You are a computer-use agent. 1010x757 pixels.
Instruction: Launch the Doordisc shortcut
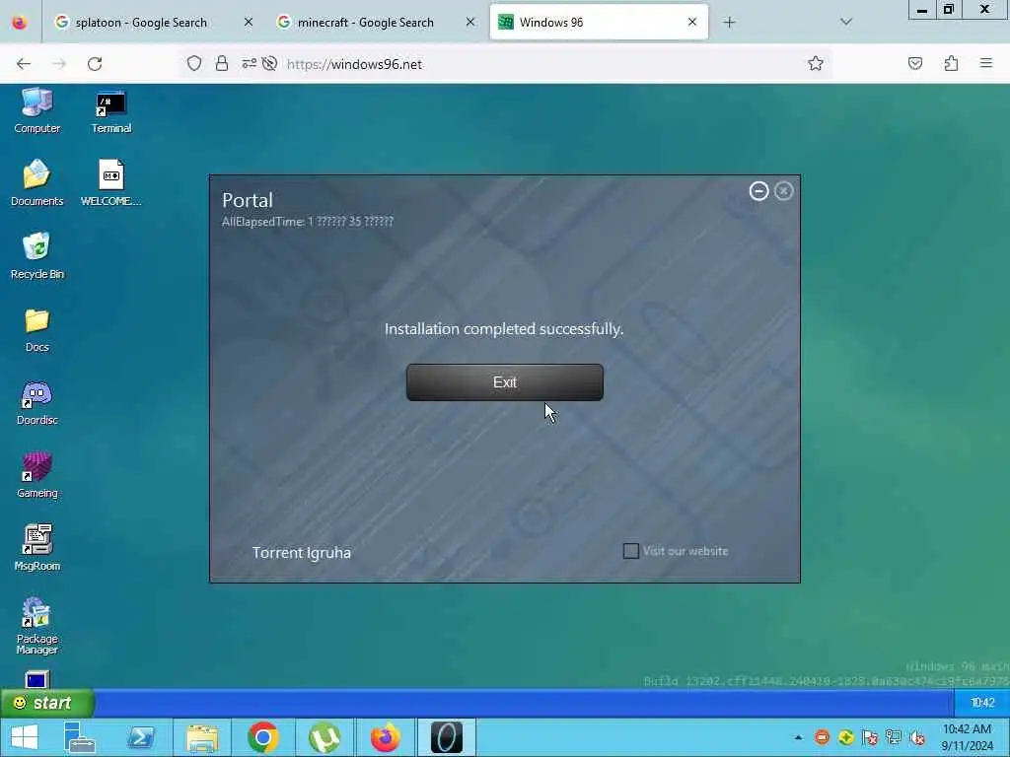pos(36,402)
